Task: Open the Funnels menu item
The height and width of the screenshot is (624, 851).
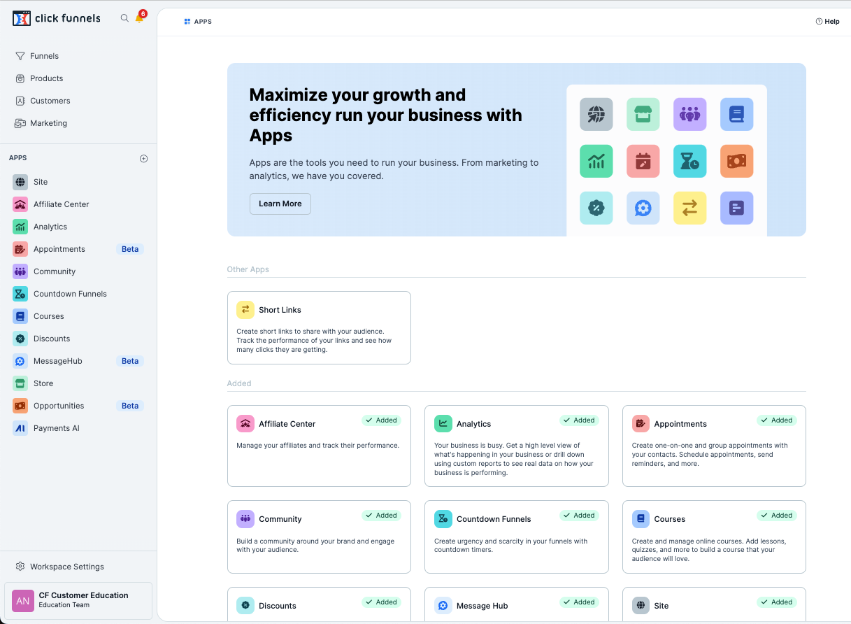Action: [43, 55]
